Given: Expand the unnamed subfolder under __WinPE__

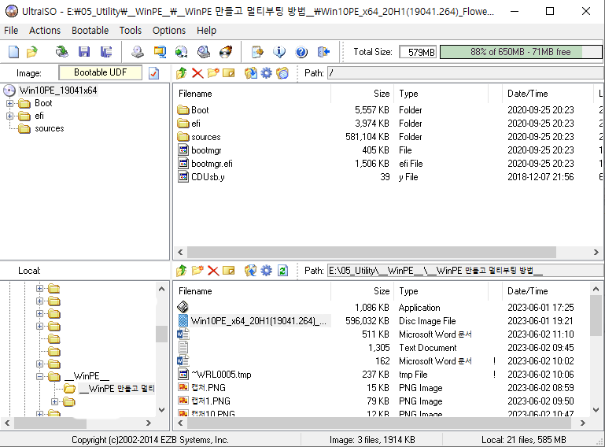Looking at the screenshot, I should (54, 402).
